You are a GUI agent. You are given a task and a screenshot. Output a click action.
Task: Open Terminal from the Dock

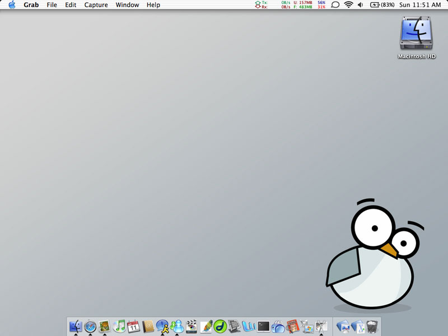[263, 326]
